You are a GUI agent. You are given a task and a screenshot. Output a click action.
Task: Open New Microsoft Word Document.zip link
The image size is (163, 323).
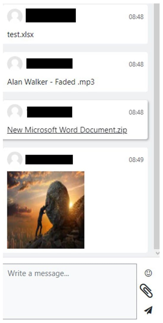click(x=67, y=130)
